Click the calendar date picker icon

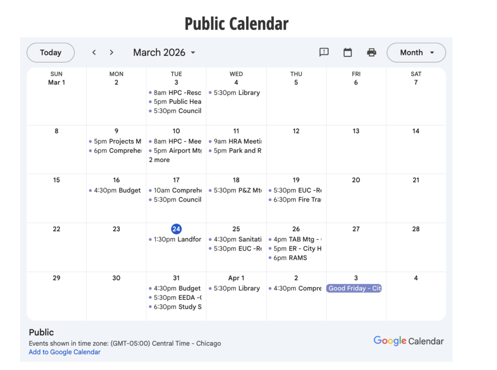click(348, 52)
